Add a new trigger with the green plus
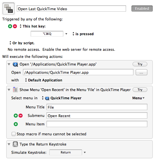The height and width of the screenshot is (160, 155). (10, 26)
